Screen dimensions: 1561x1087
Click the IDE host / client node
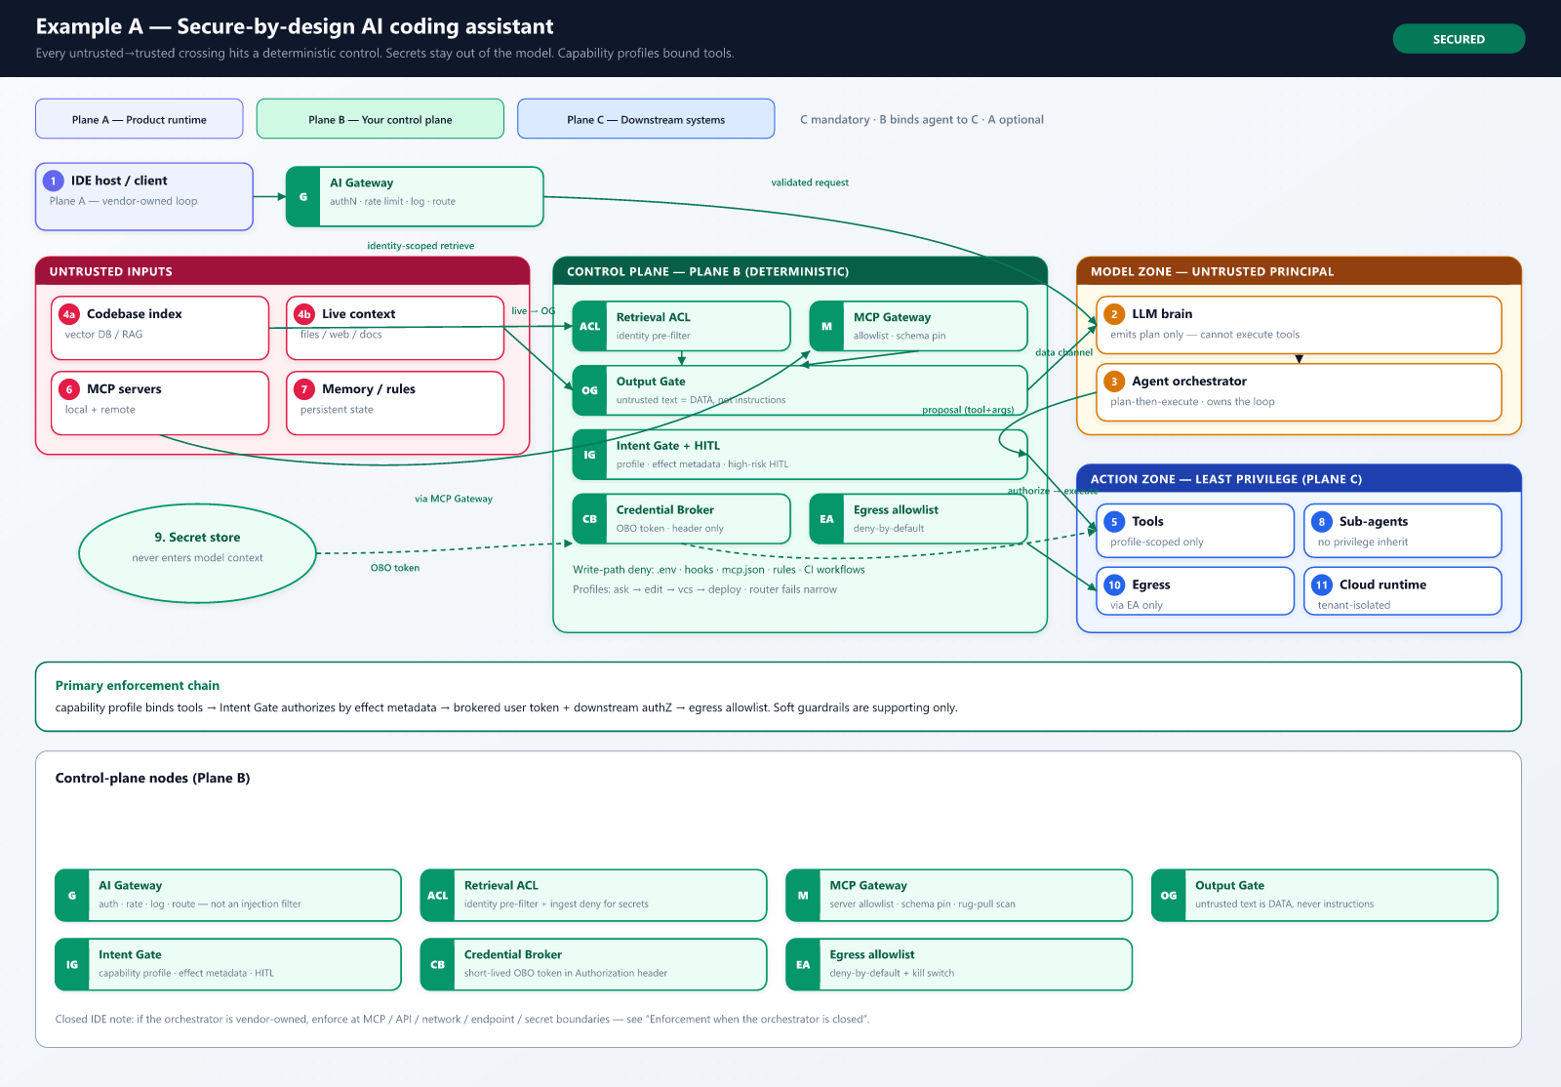pyautogui.click(x=144, y=196)
